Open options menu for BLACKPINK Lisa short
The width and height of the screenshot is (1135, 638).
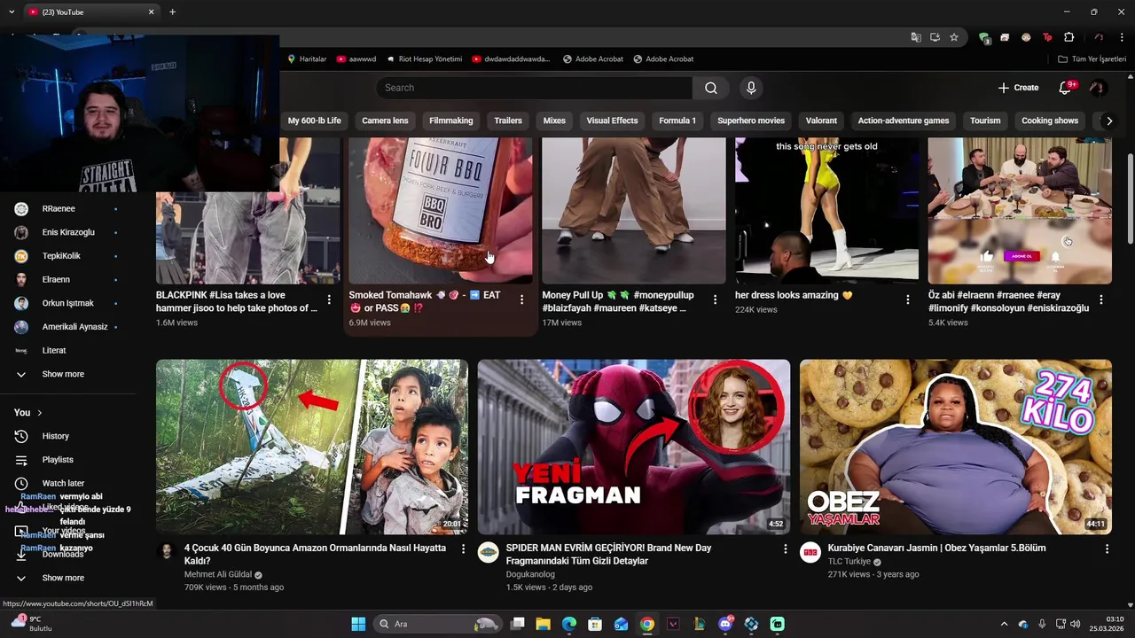329,300
